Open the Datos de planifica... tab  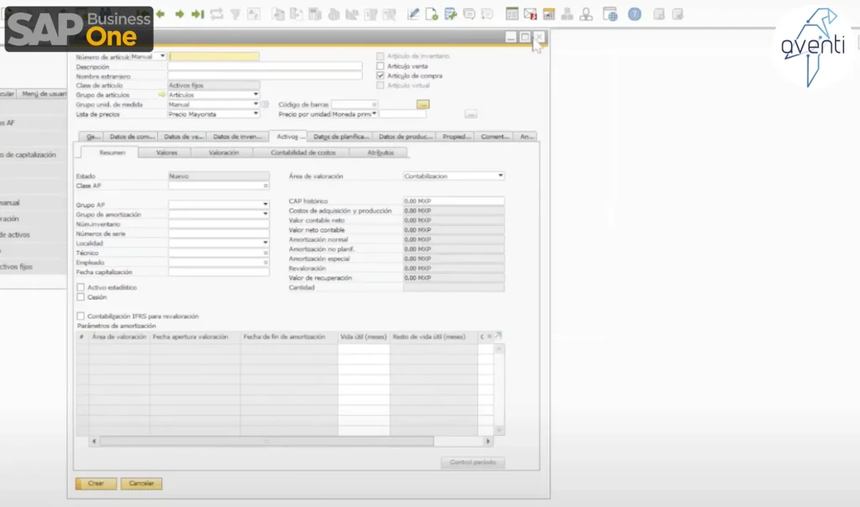pos(341,137)
